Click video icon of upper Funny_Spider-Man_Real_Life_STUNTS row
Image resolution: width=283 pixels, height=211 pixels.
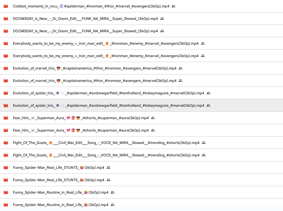6,168
